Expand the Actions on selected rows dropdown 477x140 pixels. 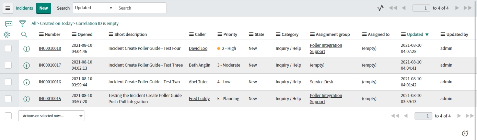(51, 116)
